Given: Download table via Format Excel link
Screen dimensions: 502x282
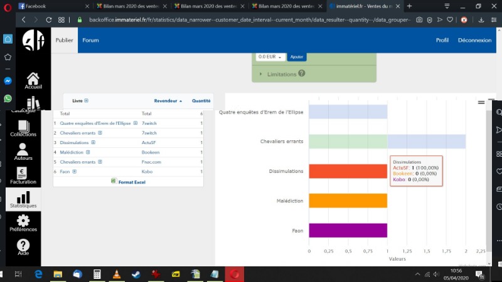Looking at the screenshot, I should (132, 181).
